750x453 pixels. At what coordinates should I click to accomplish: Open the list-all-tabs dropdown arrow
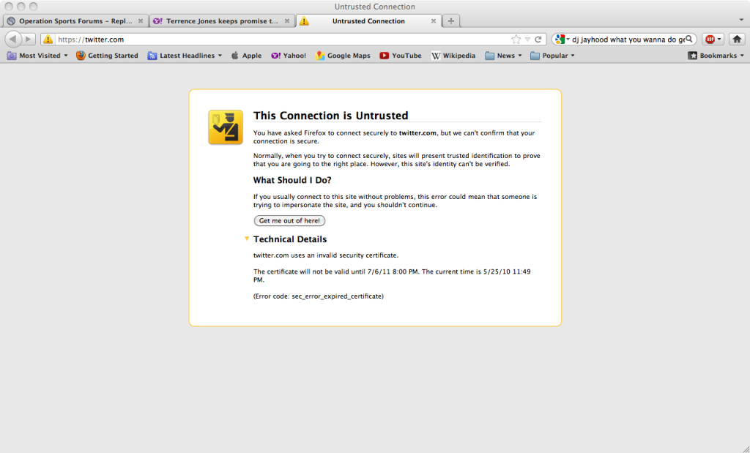741,20
